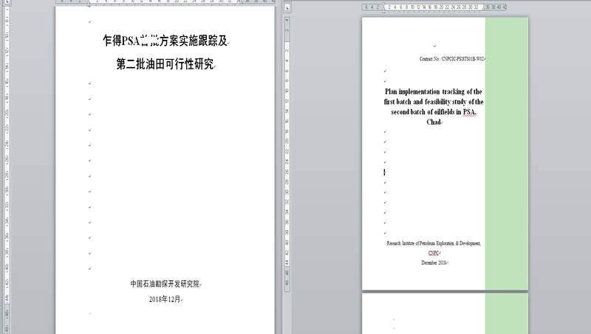Place cursor in the '2018年12月' date line
Viewport: 591px width, 334px height.
(165, 299)
